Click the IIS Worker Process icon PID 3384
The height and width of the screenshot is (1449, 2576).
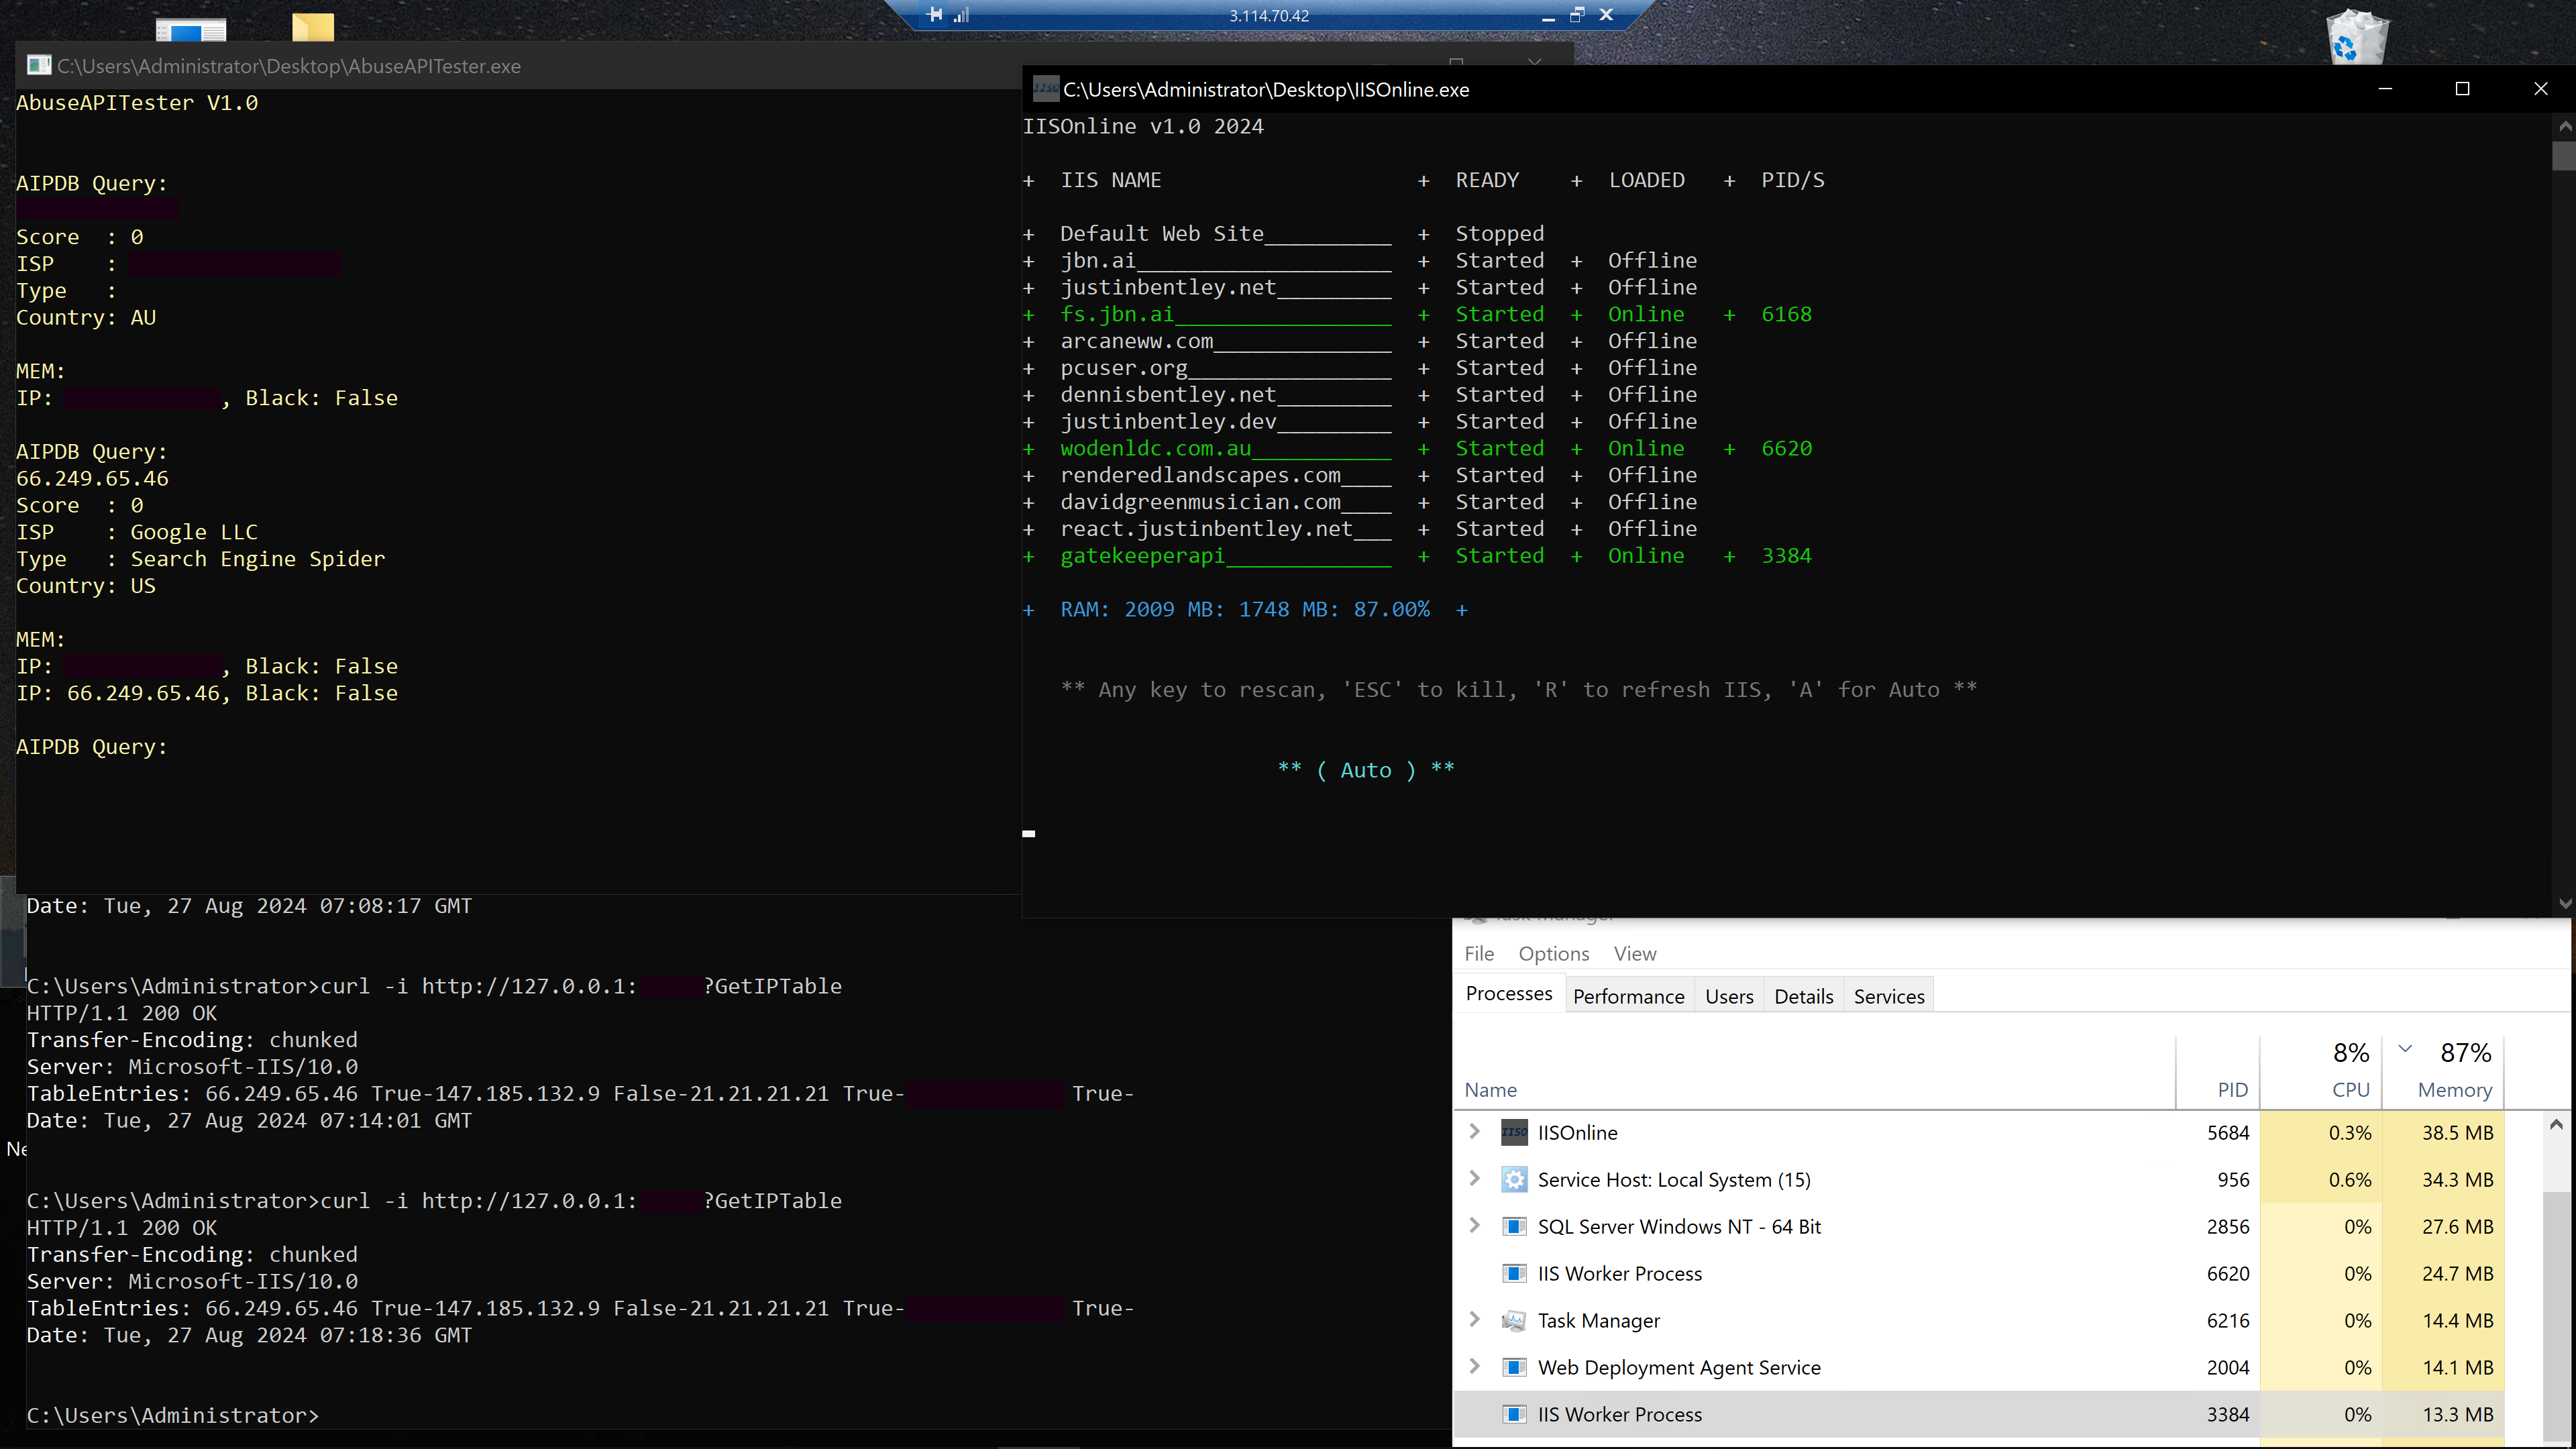point(1516,1413)
